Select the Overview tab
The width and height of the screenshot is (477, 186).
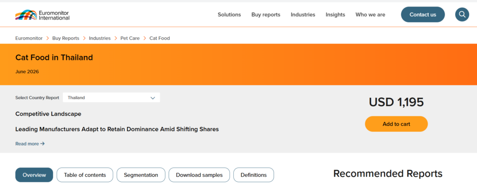click(34, 175)
